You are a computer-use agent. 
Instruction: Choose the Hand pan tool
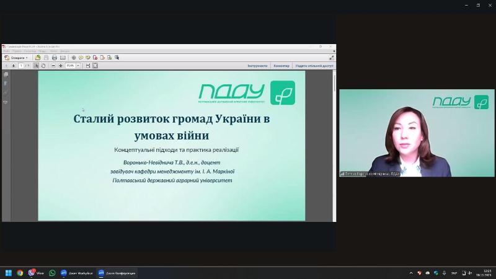43,66
